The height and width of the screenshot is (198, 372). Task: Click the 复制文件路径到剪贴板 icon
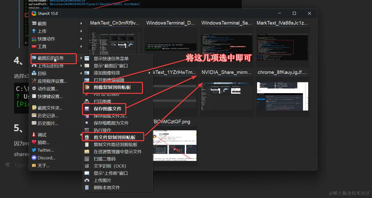point(87,145)
